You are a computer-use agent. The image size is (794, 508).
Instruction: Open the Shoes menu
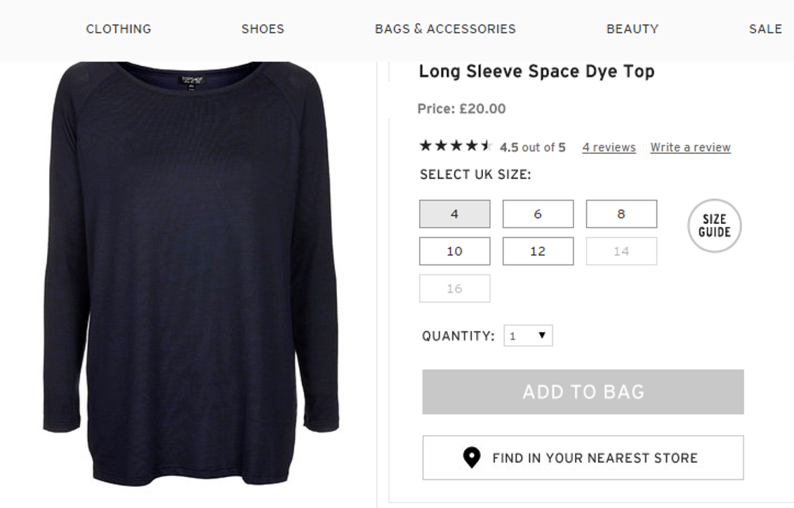click(263, 29)
